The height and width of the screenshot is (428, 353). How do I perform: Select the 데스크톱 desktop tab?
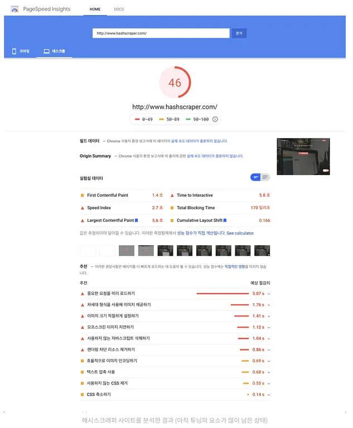54,51
